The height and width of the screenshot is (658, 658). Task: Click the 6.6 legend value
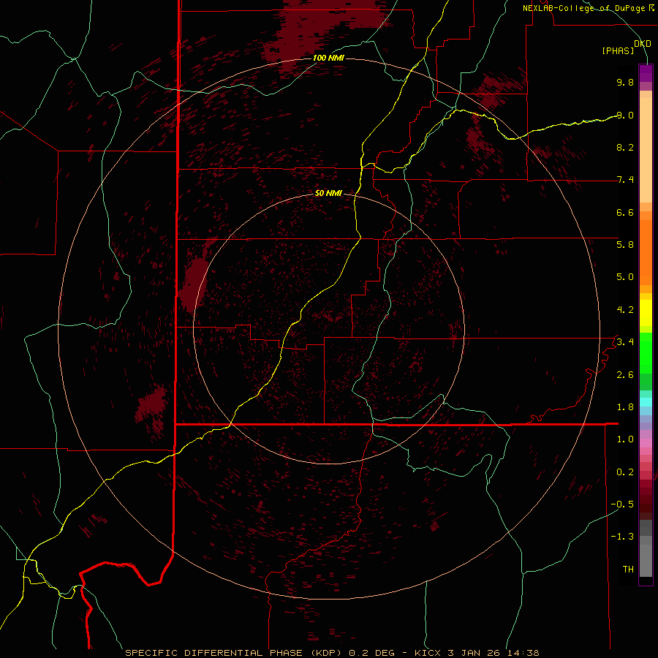coord(625,212)
